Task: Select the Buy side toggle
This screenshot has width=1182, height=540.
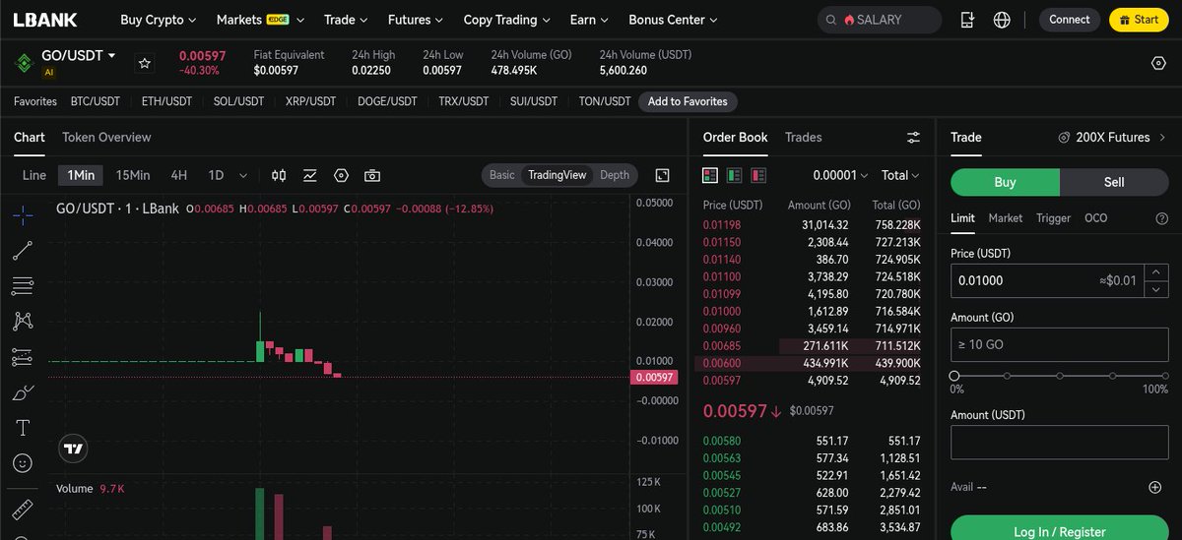Action: tap(1005, 182)
